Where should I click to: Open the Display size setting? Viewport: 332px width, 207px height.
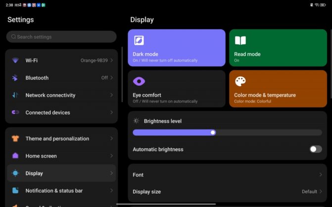pos(228,192)
